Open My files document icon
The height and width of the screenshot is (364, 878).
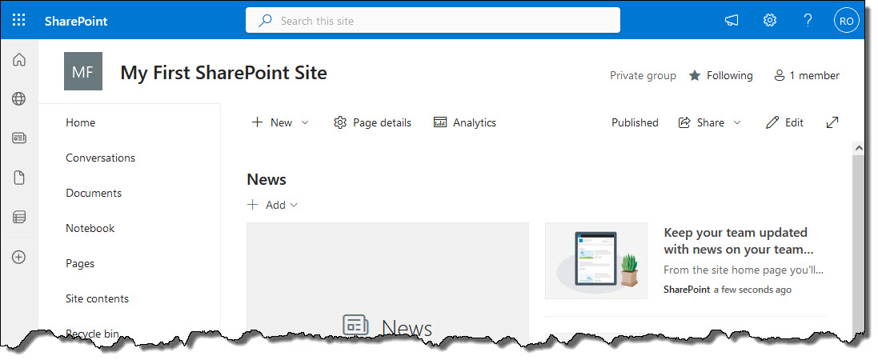19,178
